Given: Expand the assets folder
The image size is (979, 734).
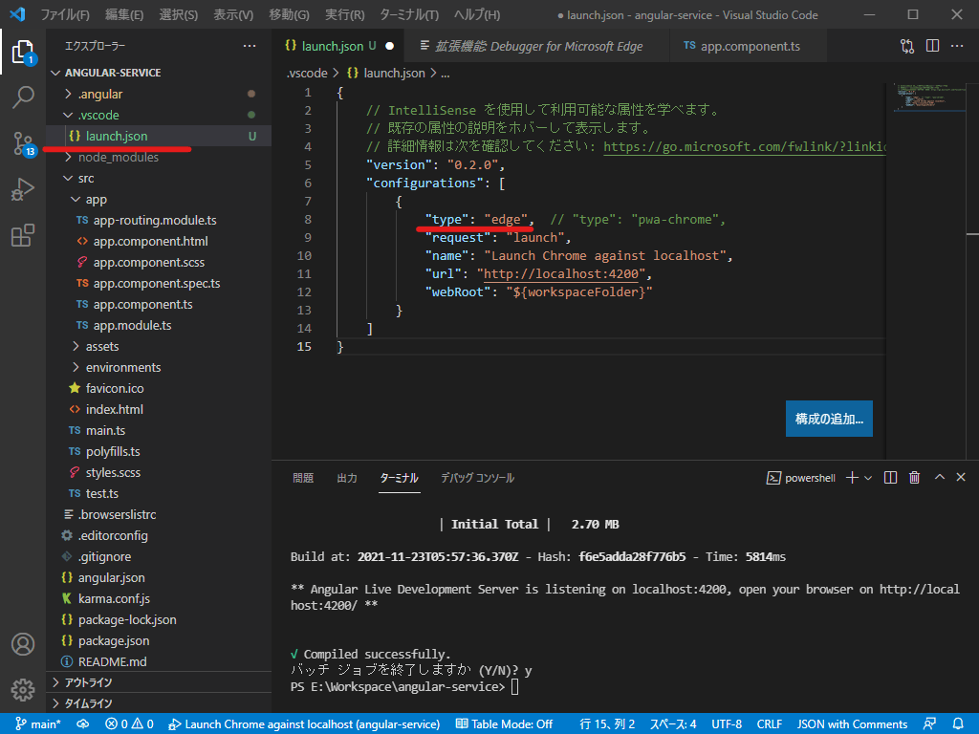Looking at the screenshot, I should pyautogui.click(x=158, y=346).
